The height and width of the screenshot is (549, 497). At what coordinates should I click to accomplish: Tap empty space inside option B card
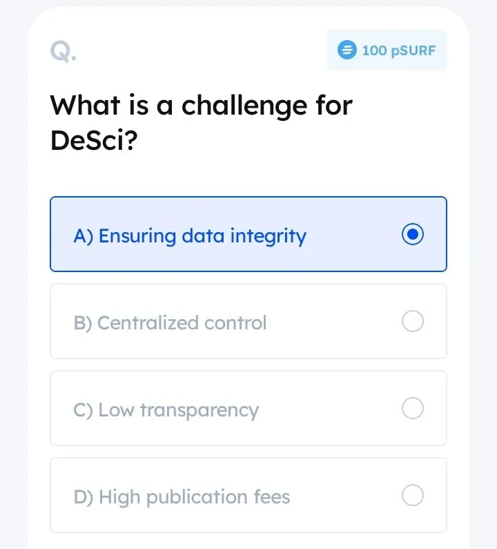tap(331, 322)
